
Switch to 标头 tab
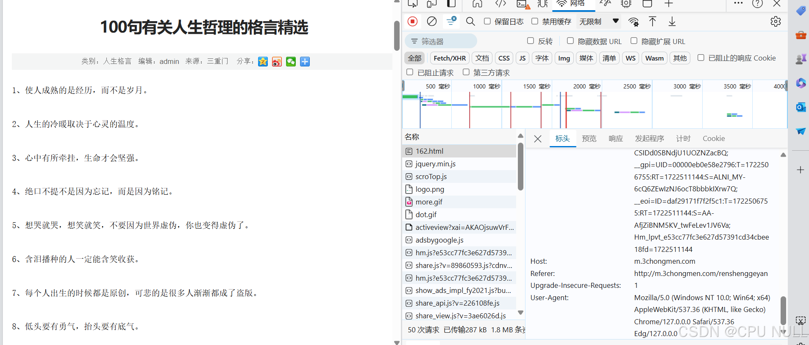[562, 138]
